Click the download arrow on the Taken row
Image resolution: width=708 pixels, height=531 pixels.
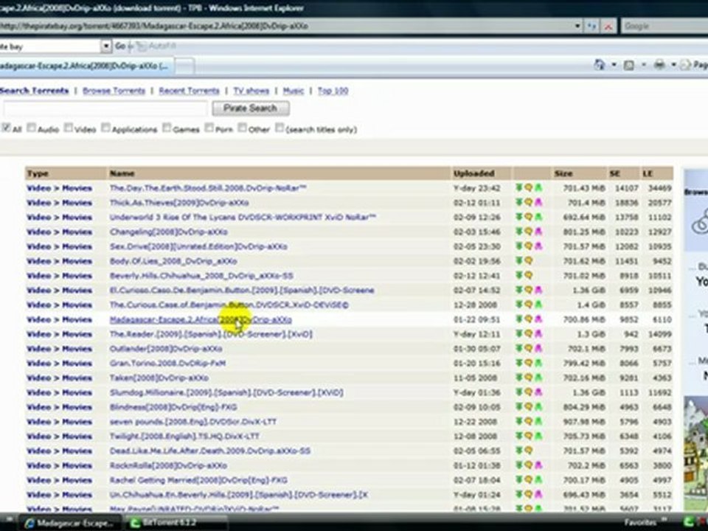(518, 378)
